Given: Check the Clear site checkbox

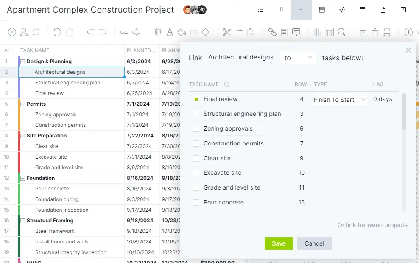Looking at the screenshot, I should pos(196,158).
